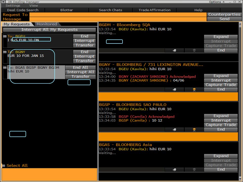End the BGNY Lexington Avenue chat
Screen dimensions: 243x182
[x=221, y=89]
